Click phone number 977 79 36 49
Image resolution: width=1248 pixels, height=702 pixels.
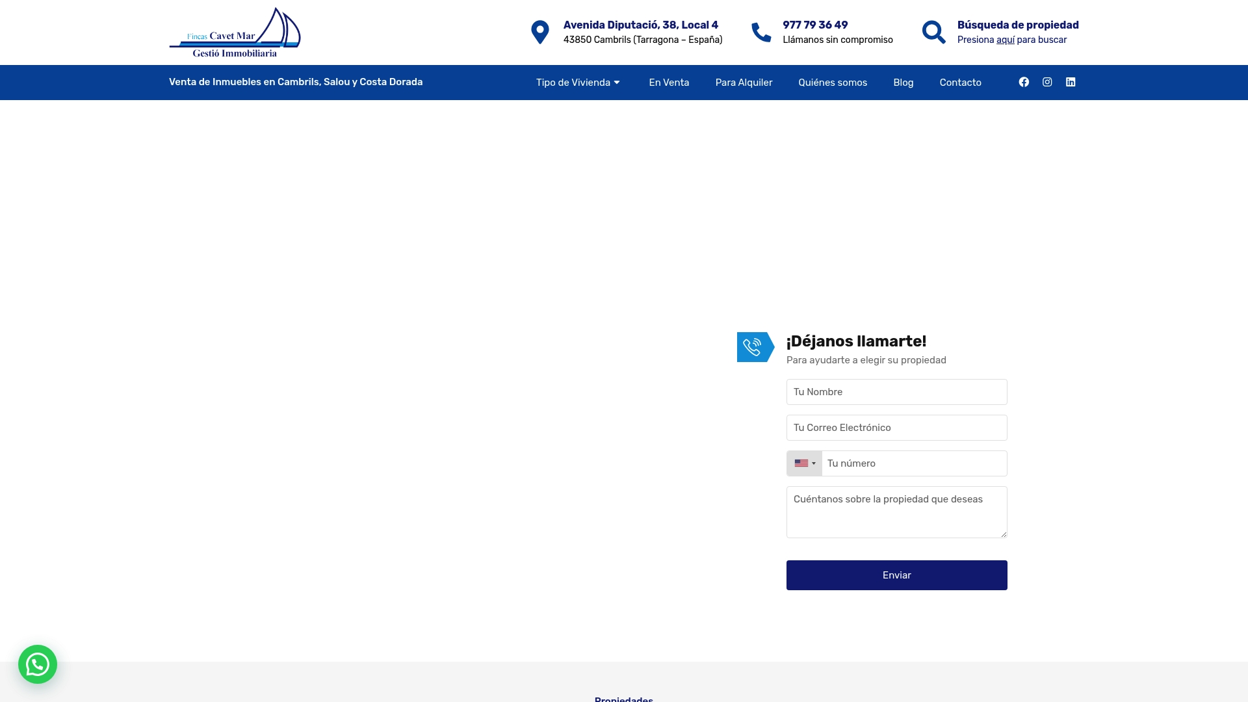coord(815,25)
